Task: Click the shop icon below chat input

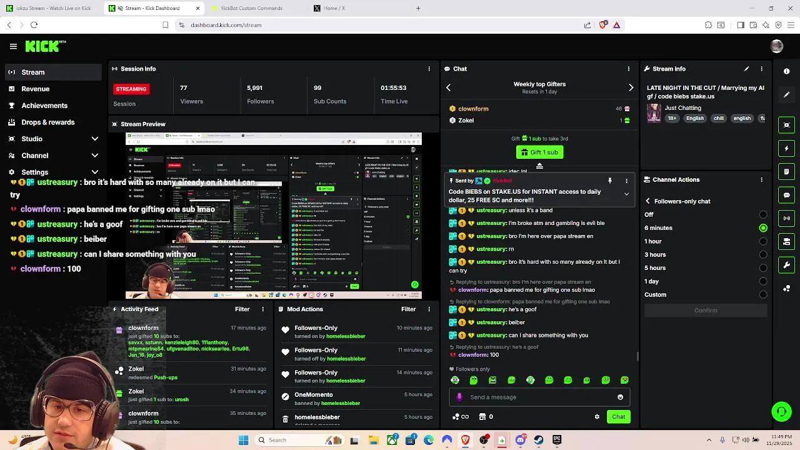Action: click(x=482, y=417)
